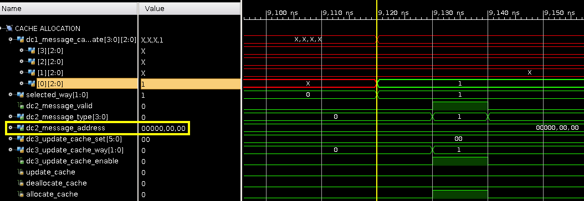Image resolution: width=584 pixels, height=201 pixels.
Task: Click the dc2_message_valid high pulse in waveform
Action: [460, 106]
